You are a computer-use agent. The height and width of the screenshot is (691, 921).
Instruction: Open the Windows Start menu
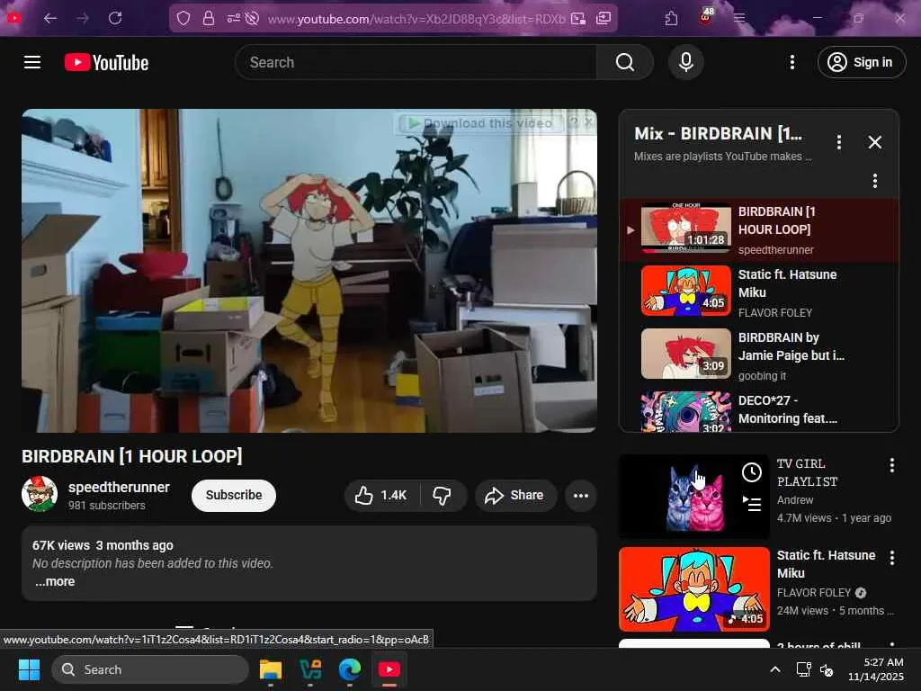(x=29, y=669)
